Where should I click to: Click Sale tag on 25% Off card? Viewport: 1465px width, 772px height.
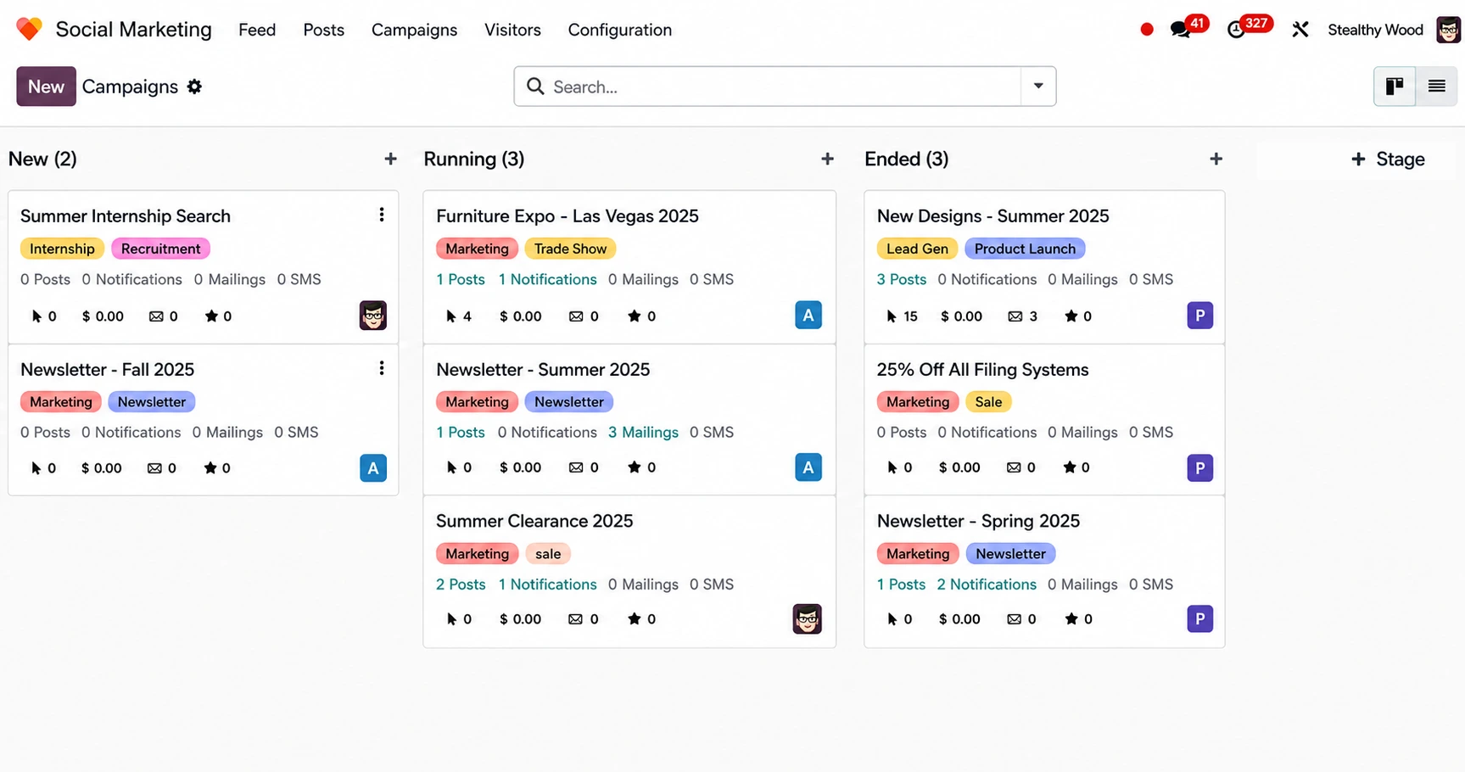[x=988, y=401]
